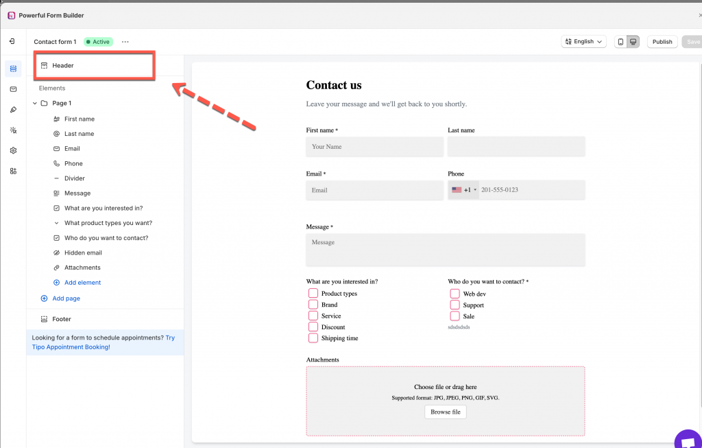The height and width of the screenshot is (448, 702).
Task: Open the gear settings icon in sidebar
Action: [x=13, y=150]
